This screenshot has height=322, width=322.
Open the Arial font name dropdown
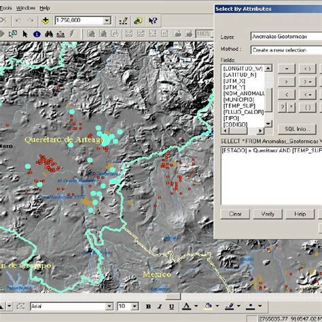click(x=109, y=306)
